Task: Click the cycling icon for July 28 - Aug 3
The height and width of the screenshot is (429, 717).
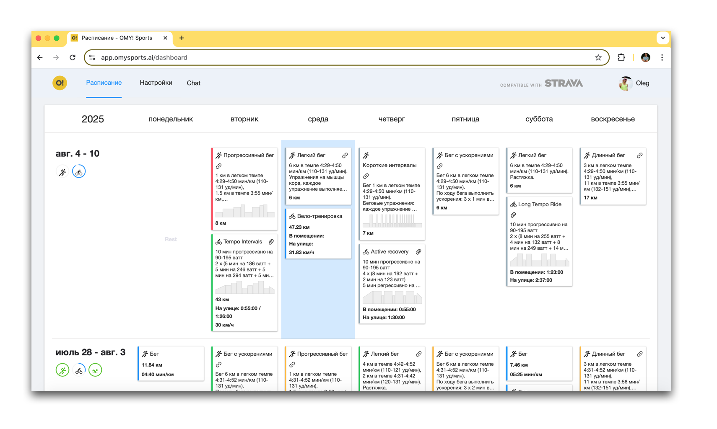Action: tap(79, 370)
